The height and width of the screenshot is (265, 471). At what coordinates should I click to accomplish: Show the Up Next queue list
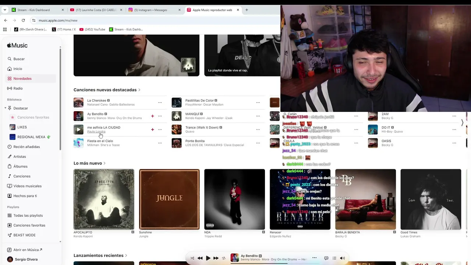coord(334,258)
